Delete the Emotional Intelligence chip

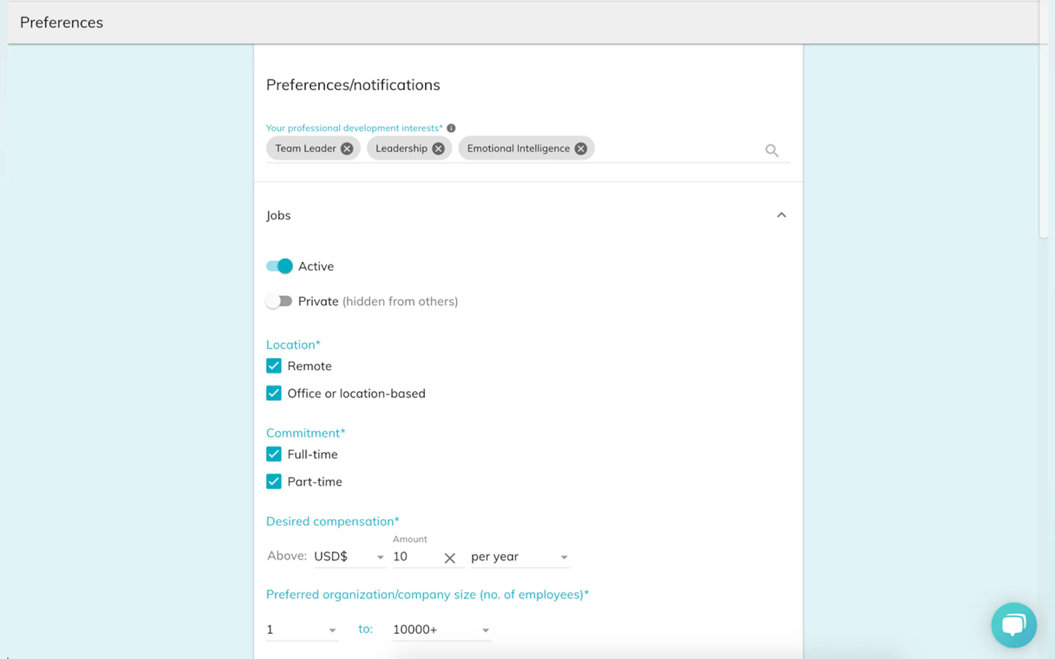point(580,149)
